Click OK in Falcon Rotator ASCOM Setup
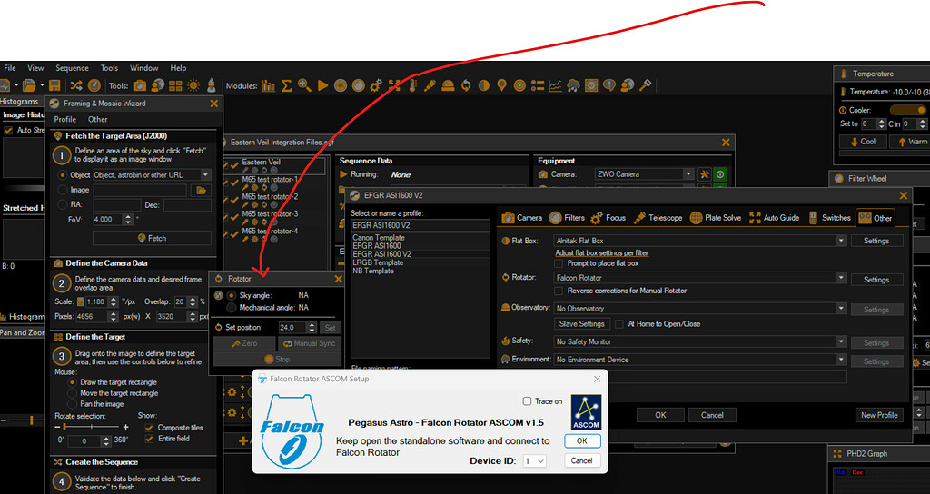This screenshot has height=494, width=930. [x=582, y=440]
